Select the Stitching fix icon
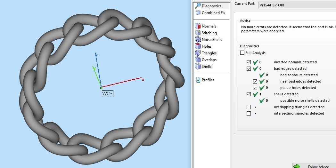Image resolution: width=336 pixels, height=168 pixels. click(x=198, y=33)
